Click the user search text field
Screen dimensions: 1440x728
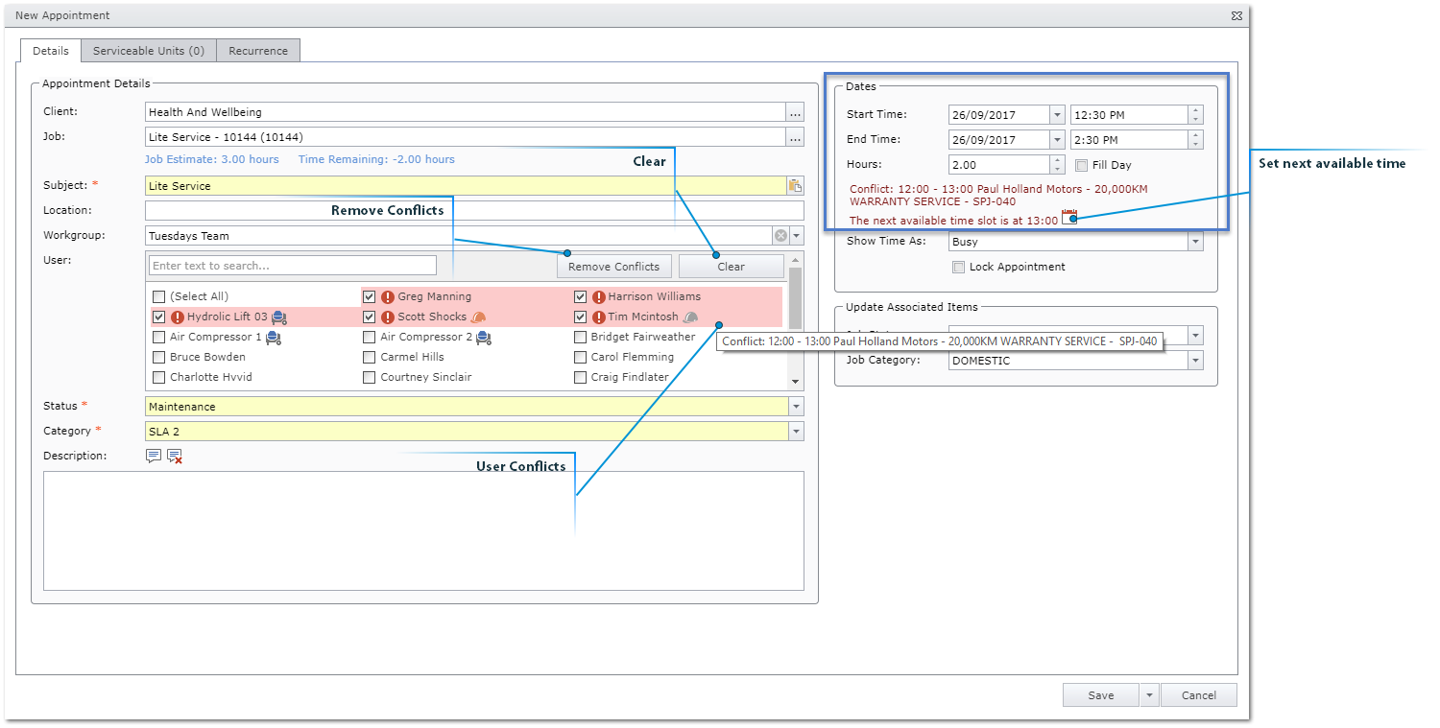(x=292, y=266)
